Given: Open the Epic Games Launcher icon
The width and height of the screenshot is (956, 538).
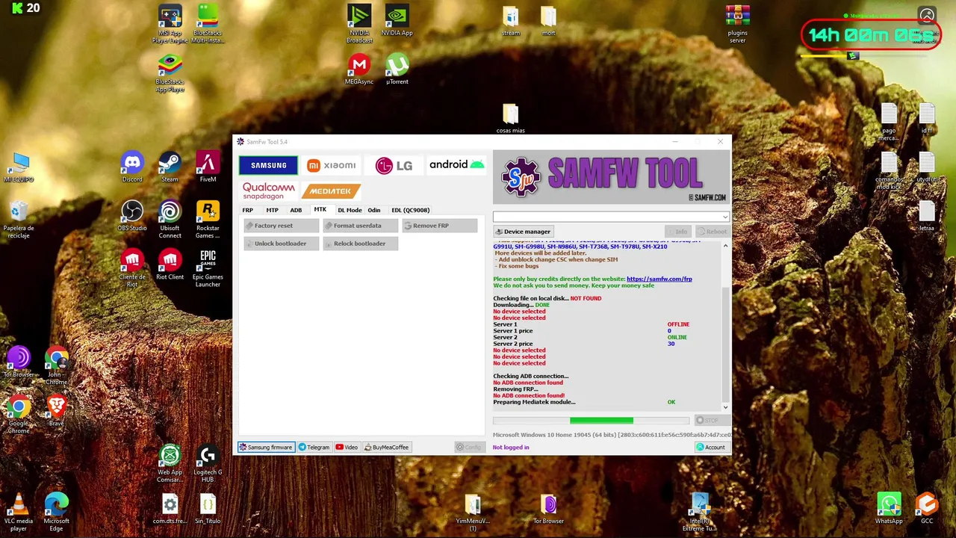Looking at the screenshot, I should [208, 268].
